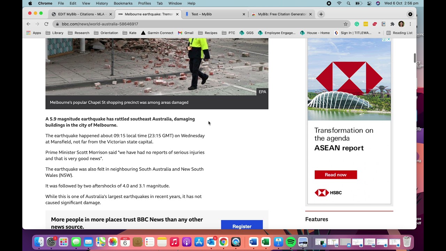This screenshot has height=251, width=446.
Task: Click Read now on HSBC ad
Action: tap(336, 175)
